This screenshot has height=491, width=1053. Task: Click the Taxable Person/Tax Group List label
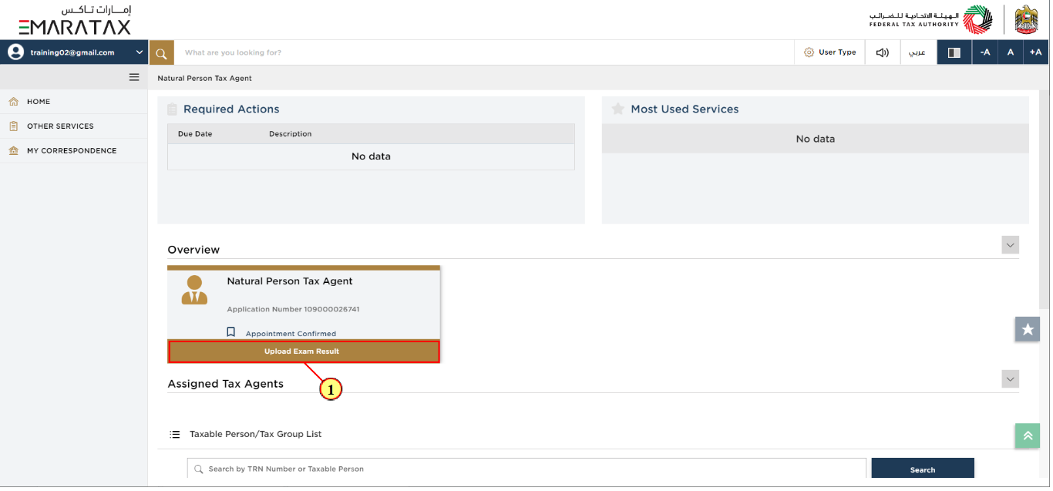click(256, 435)
